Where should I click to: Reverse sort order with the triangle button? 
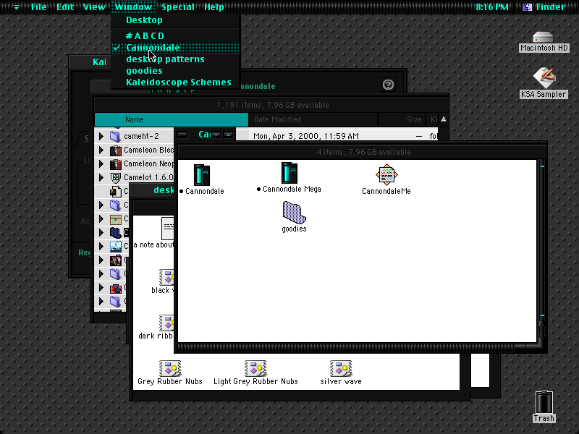pyautogui.click(x=444, y=119)
